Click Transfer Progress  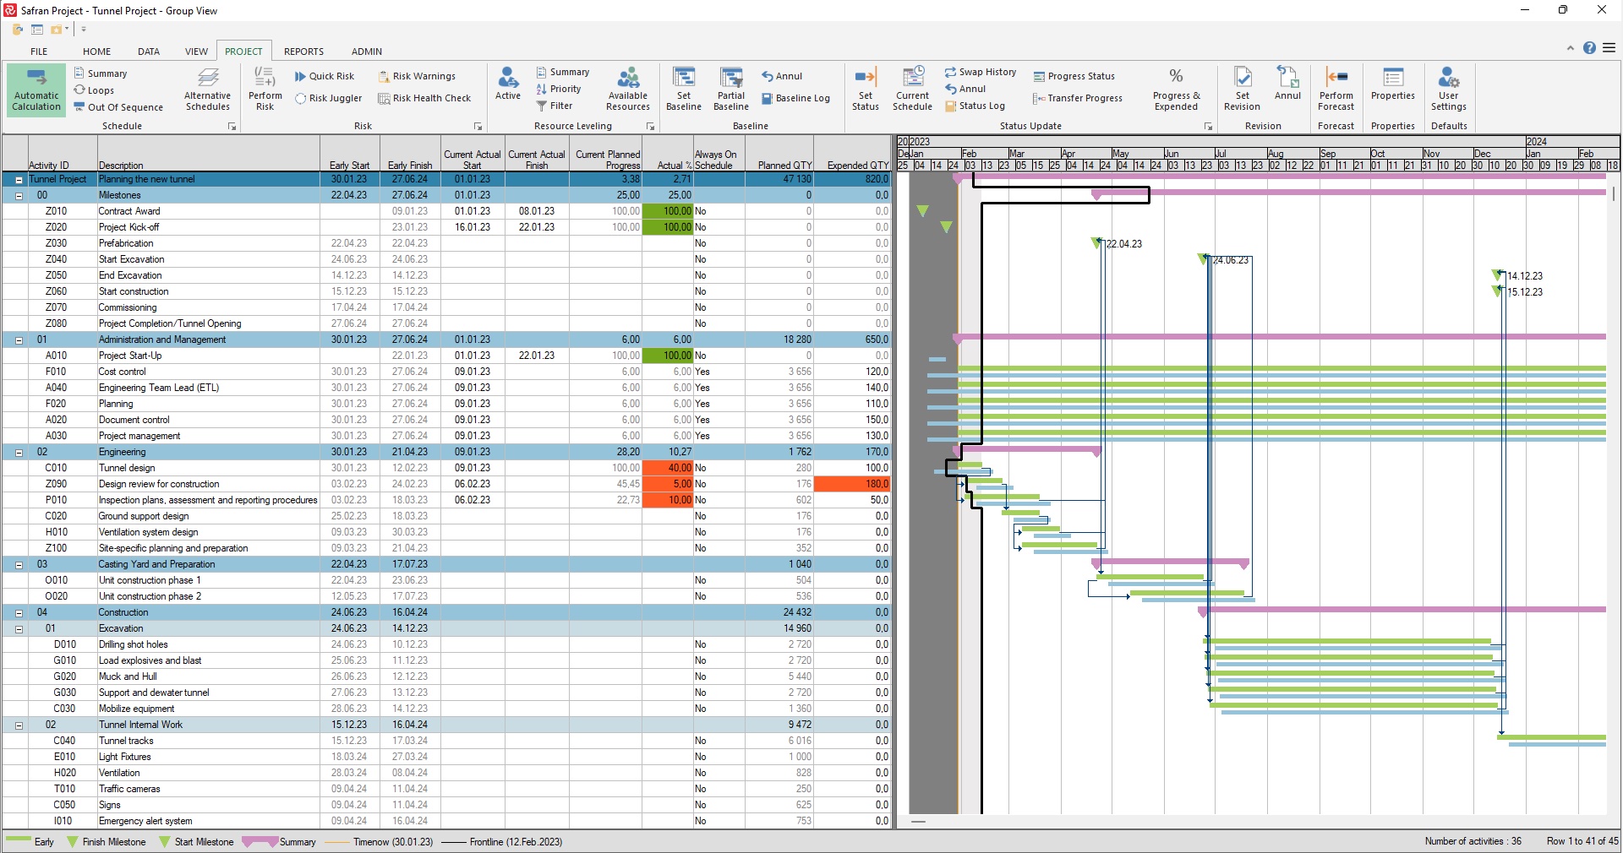click(1078, 98)
